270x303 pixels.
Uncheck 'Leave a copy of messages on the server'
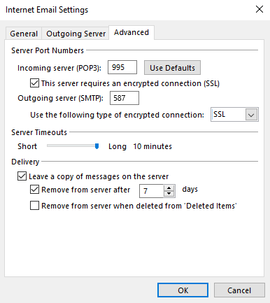click(x=22, y=176)
